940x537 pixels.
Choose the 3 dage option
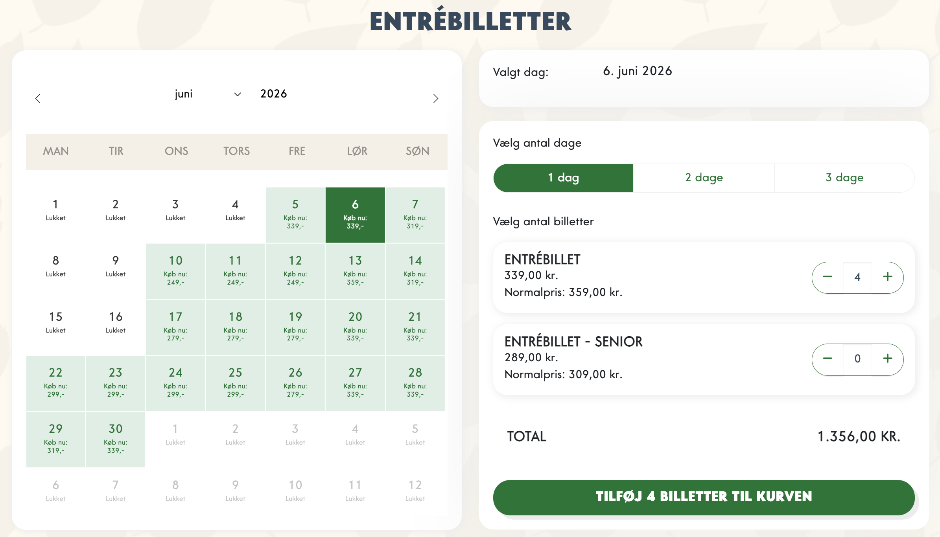[x=844, y=178]
